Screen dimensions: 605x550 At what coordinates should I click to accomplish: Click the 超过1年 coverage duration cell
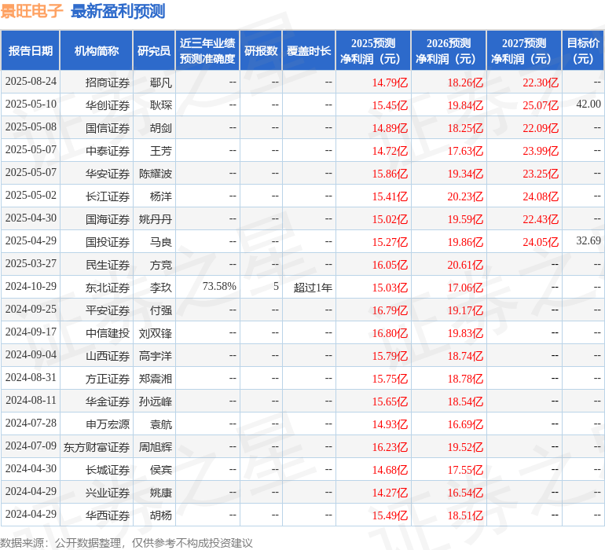click(313, 288)
